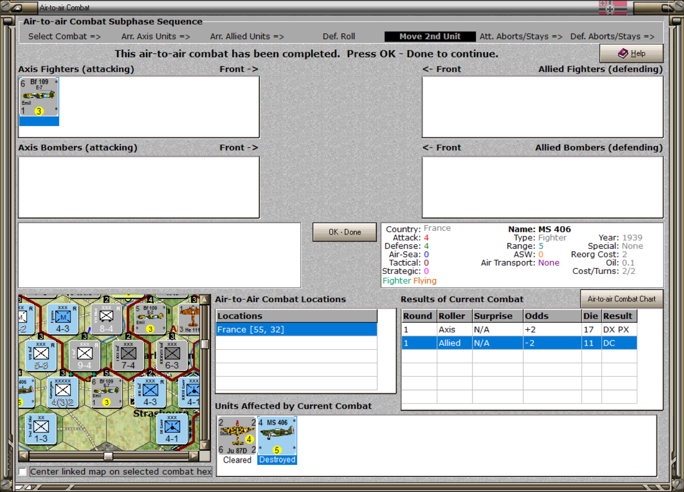Click the Die column header

(x=591, y=316)
